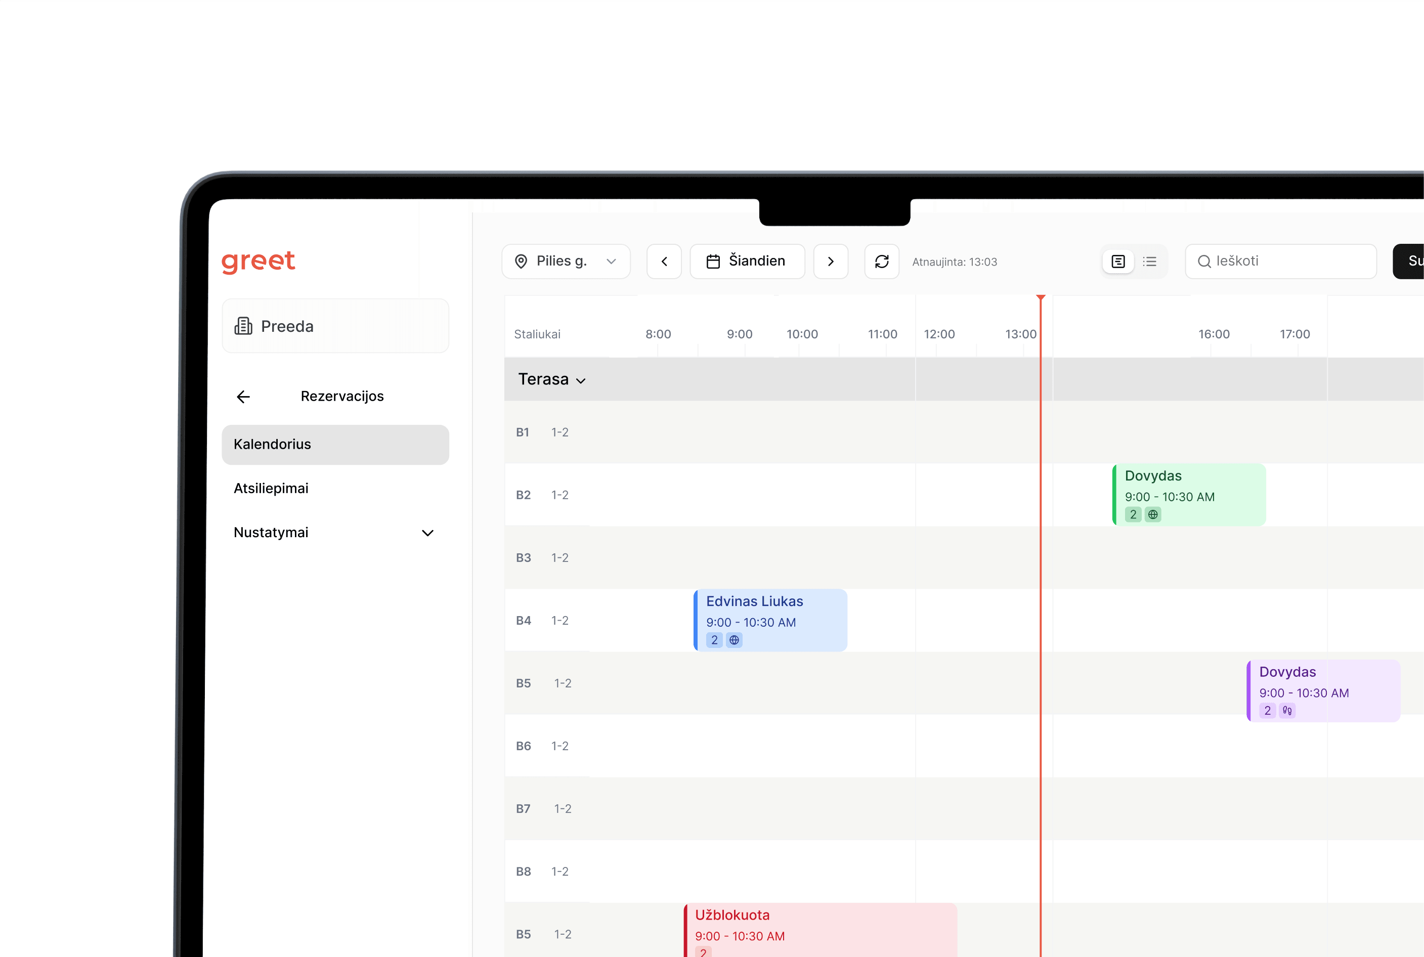Click the Atnaujinta: 13:03 status text

tap(955, 262)
